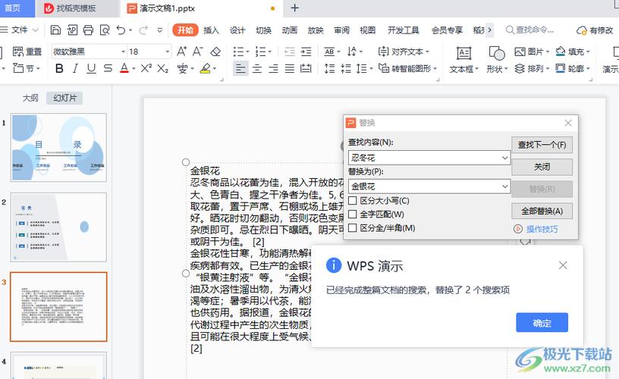The image size is (619, 379).
Task: Open the View ribbon tab
Action: pyautogui.click(x=367, y=30)
